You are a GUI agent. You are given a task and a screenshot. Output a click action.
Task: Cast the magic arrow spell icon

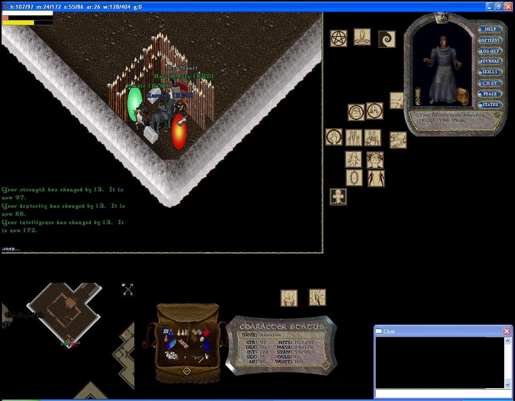(317, 297)
